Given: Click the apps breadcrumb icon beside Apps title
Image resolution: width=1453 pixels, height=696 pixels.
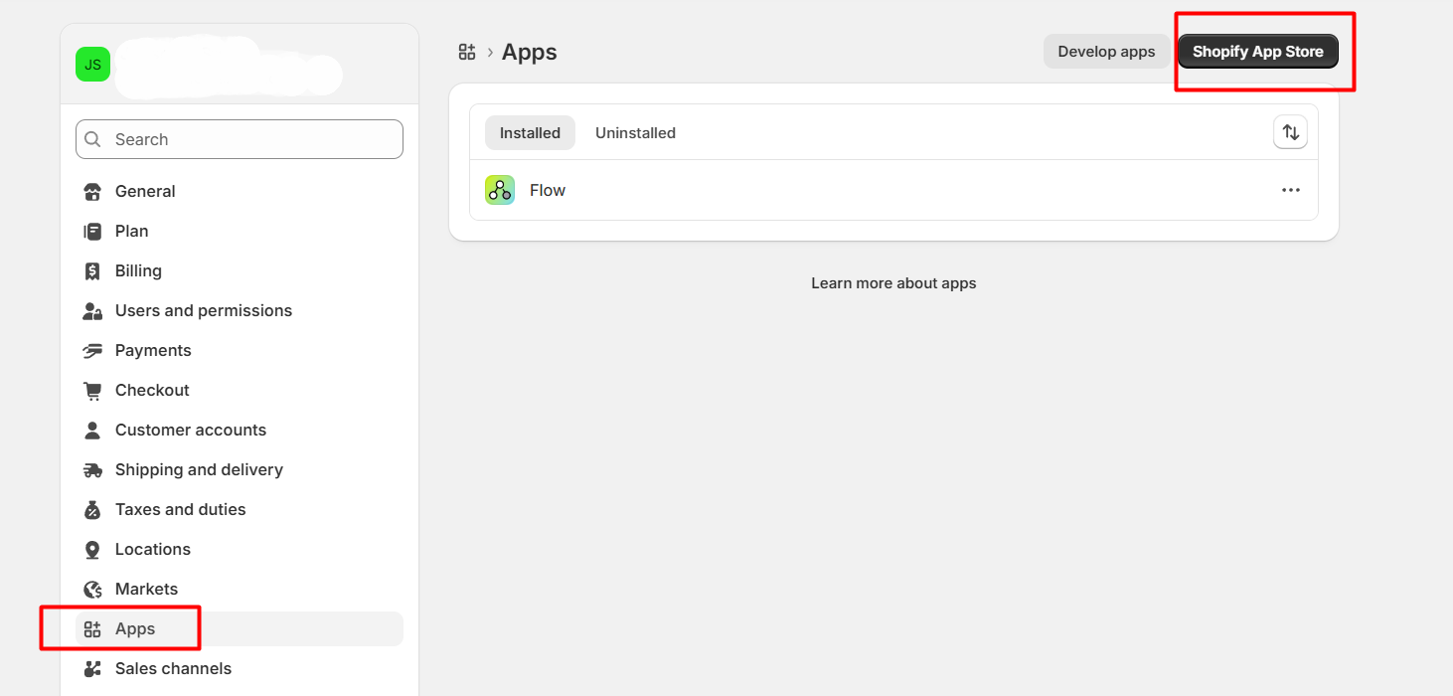Looking at the screenshot, I should pos(467,52).
